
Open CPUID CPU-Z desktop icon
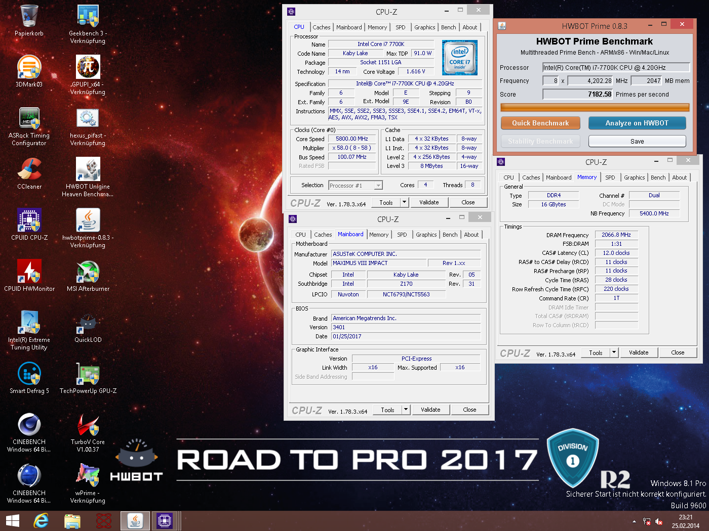click(x=29, y=220)
